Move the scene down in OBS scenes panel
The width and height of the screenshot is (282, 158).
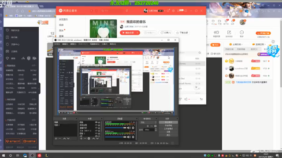pos(68,139)
